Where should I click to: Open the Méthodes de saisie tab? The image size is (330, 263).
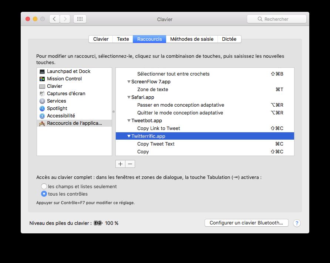pyautogui.click(x=192, y=39)
